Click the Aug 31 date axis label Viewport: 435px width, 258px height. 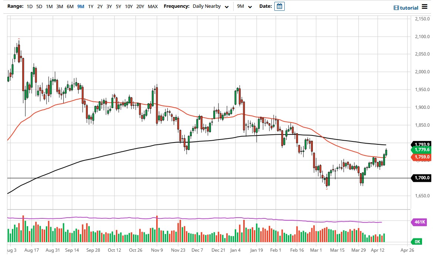click(x=53, y=250)
